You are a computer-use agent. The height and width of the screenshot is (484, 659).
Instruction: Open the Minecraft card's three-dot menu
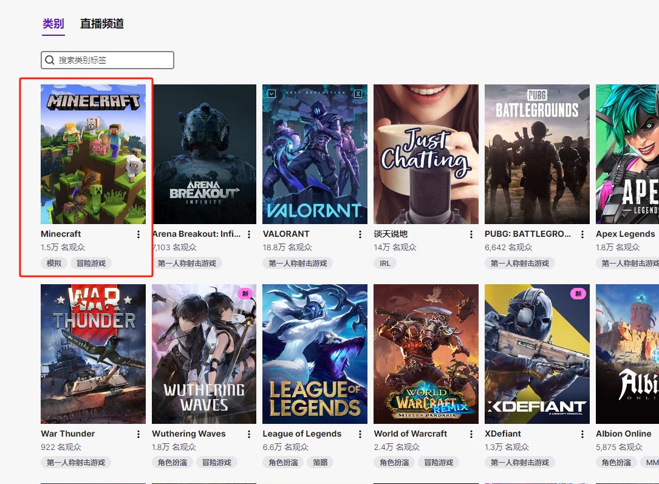pos(138,234)
